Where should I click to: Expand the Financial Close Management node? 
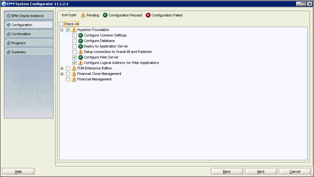[x=62, y=74]
